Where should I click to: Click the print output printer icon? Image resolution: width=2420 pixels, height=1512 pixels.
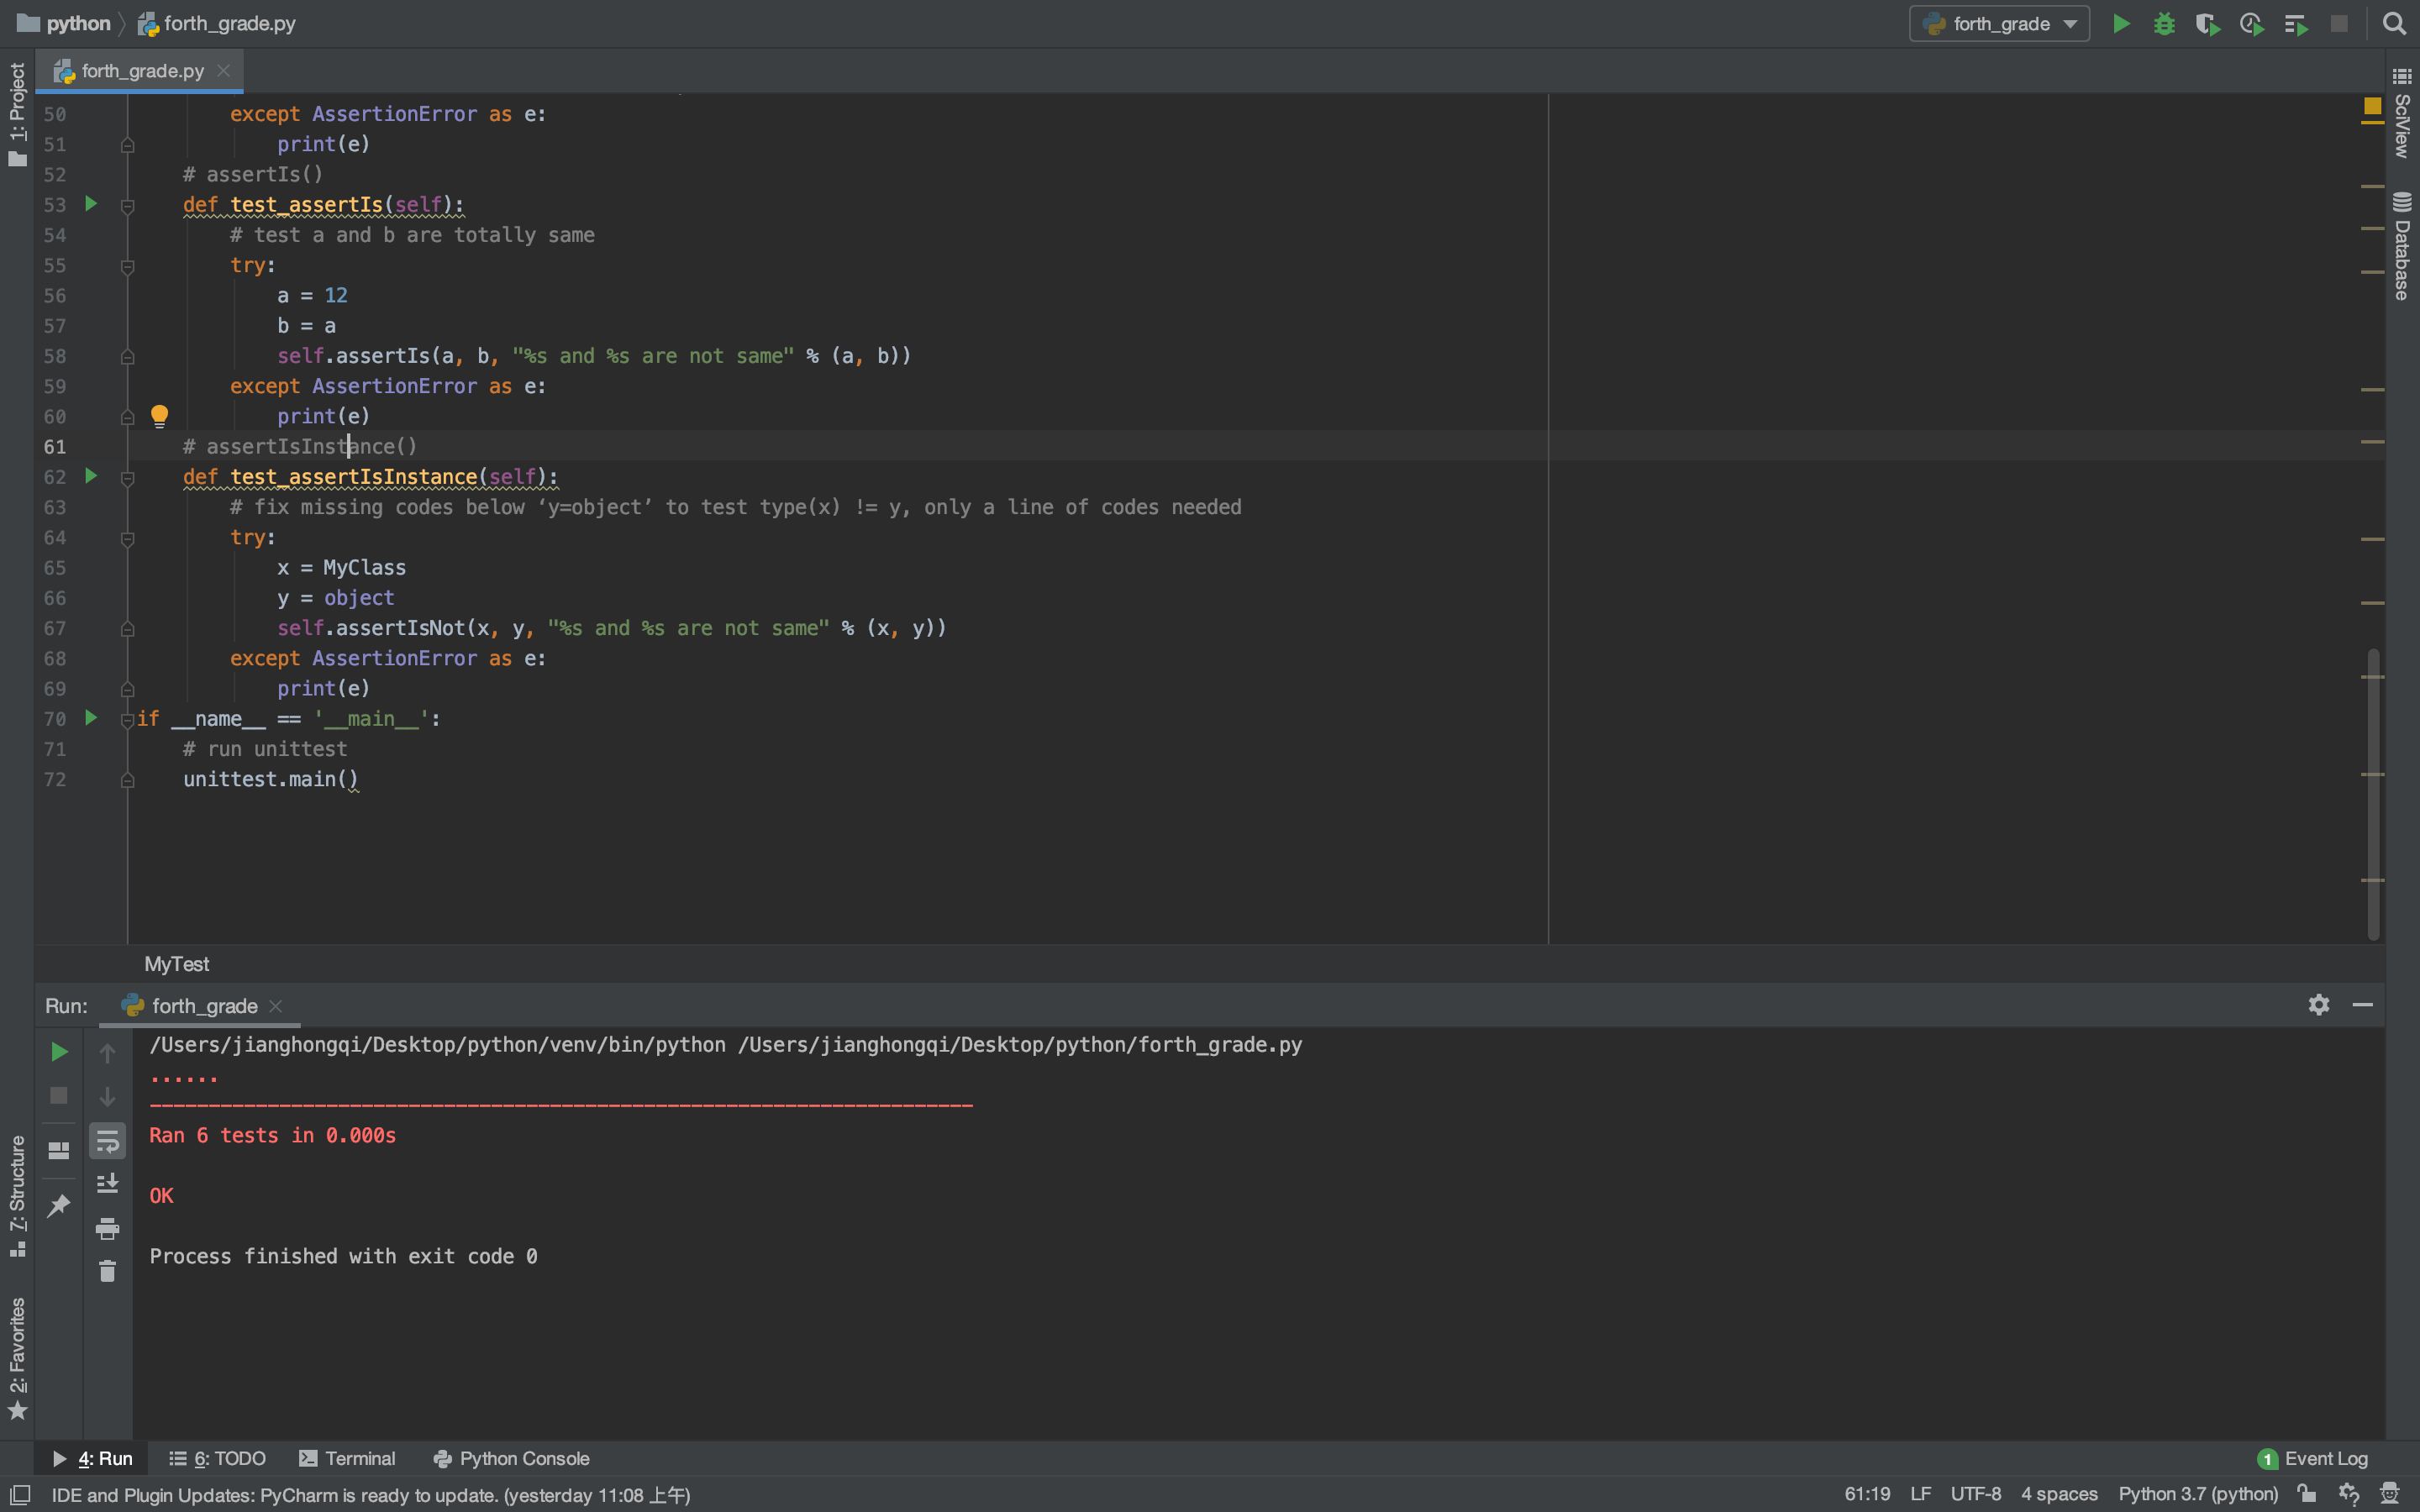107,1228
